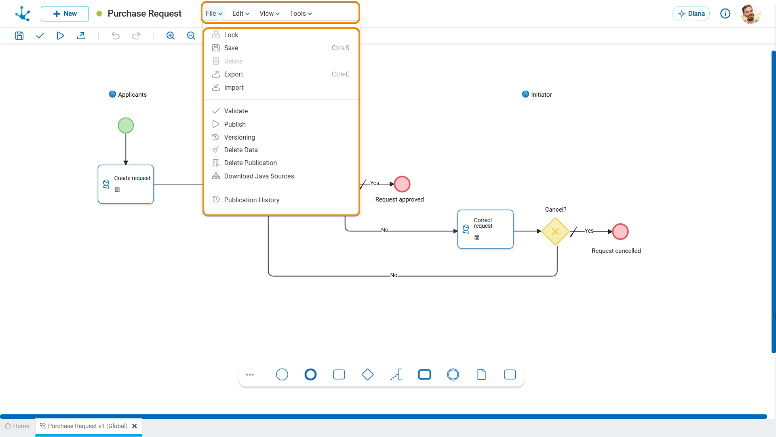Choose Validate in the File menu
The height and width of the screenshot is (437, 776).
click(281, 111)
